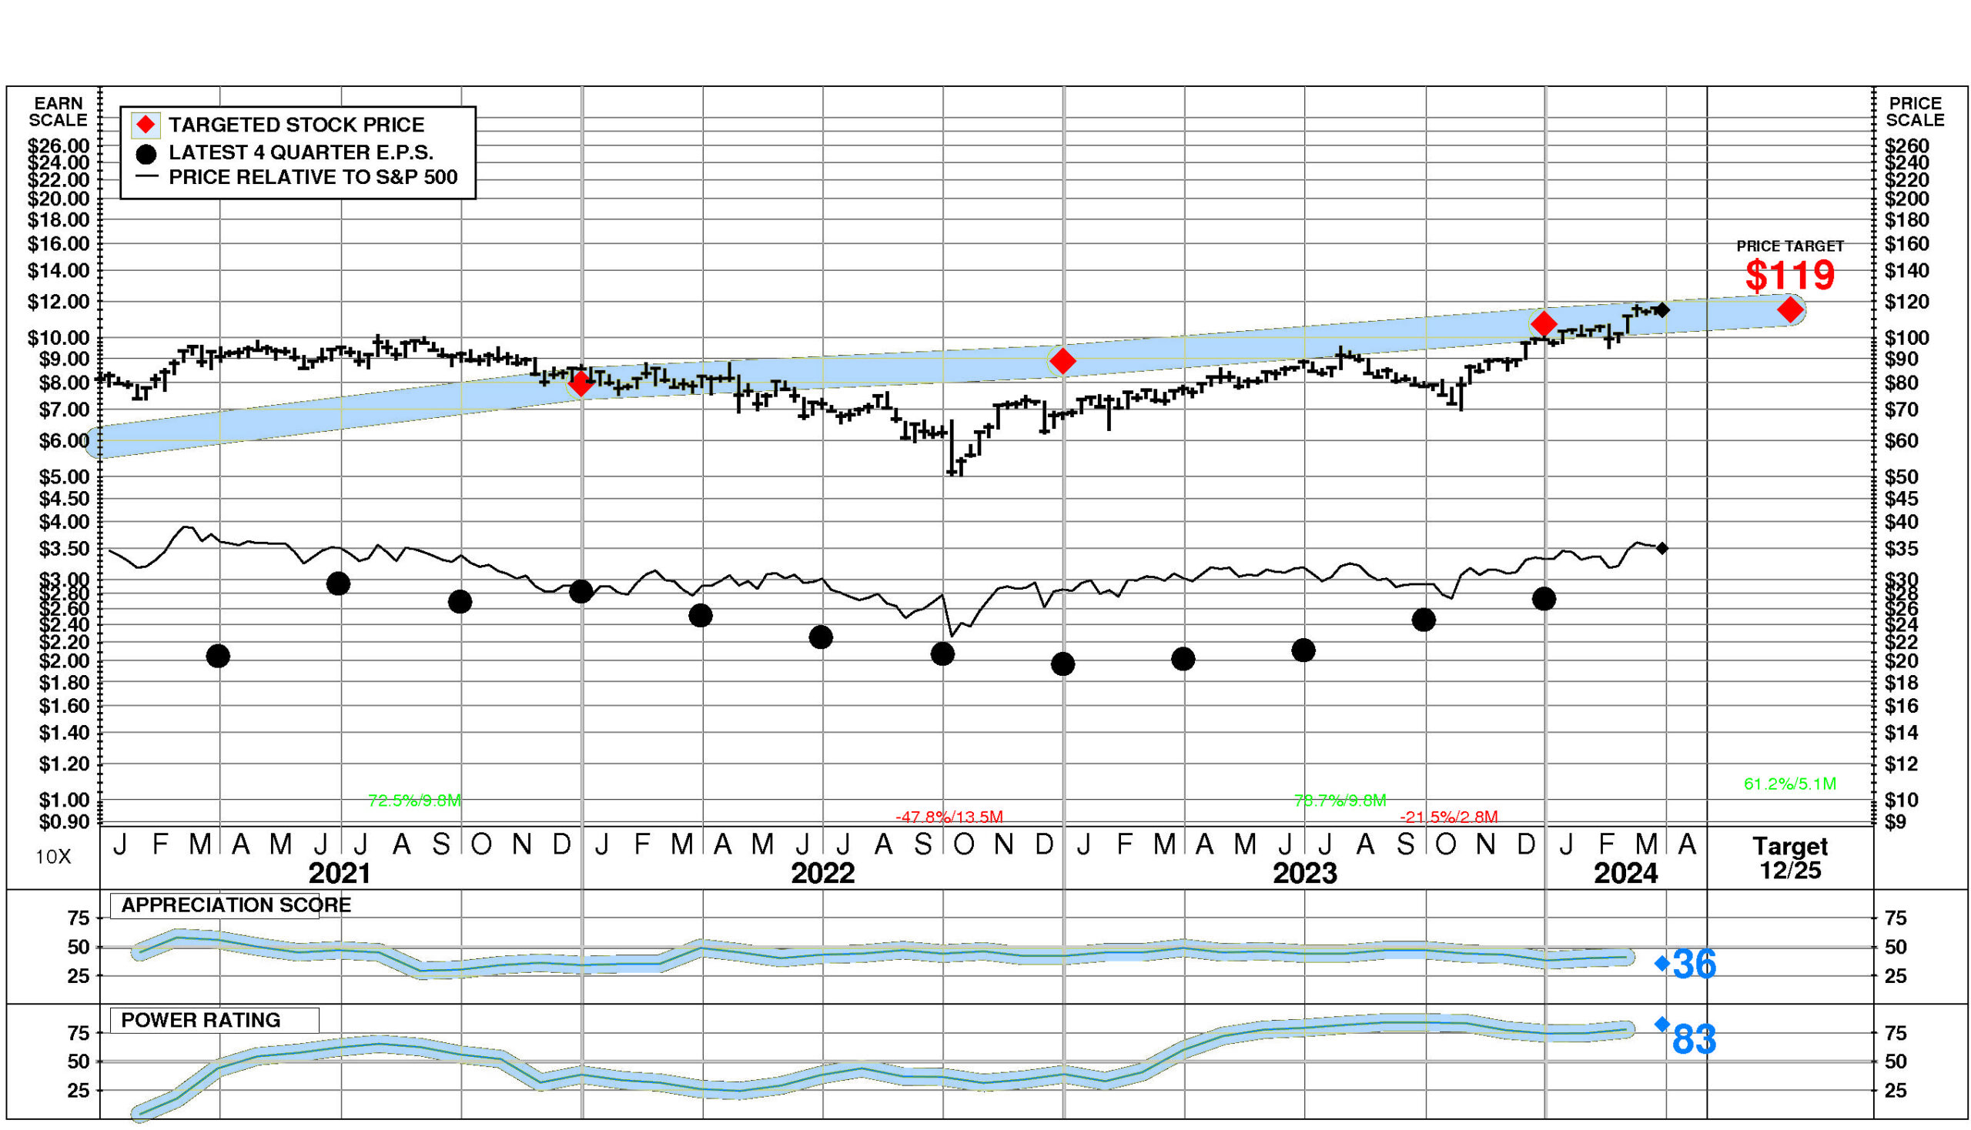The width and height of the screenshot is (1971, 1130).
Task: Click red target diamond at December 2021
Action: pos(580,383)
